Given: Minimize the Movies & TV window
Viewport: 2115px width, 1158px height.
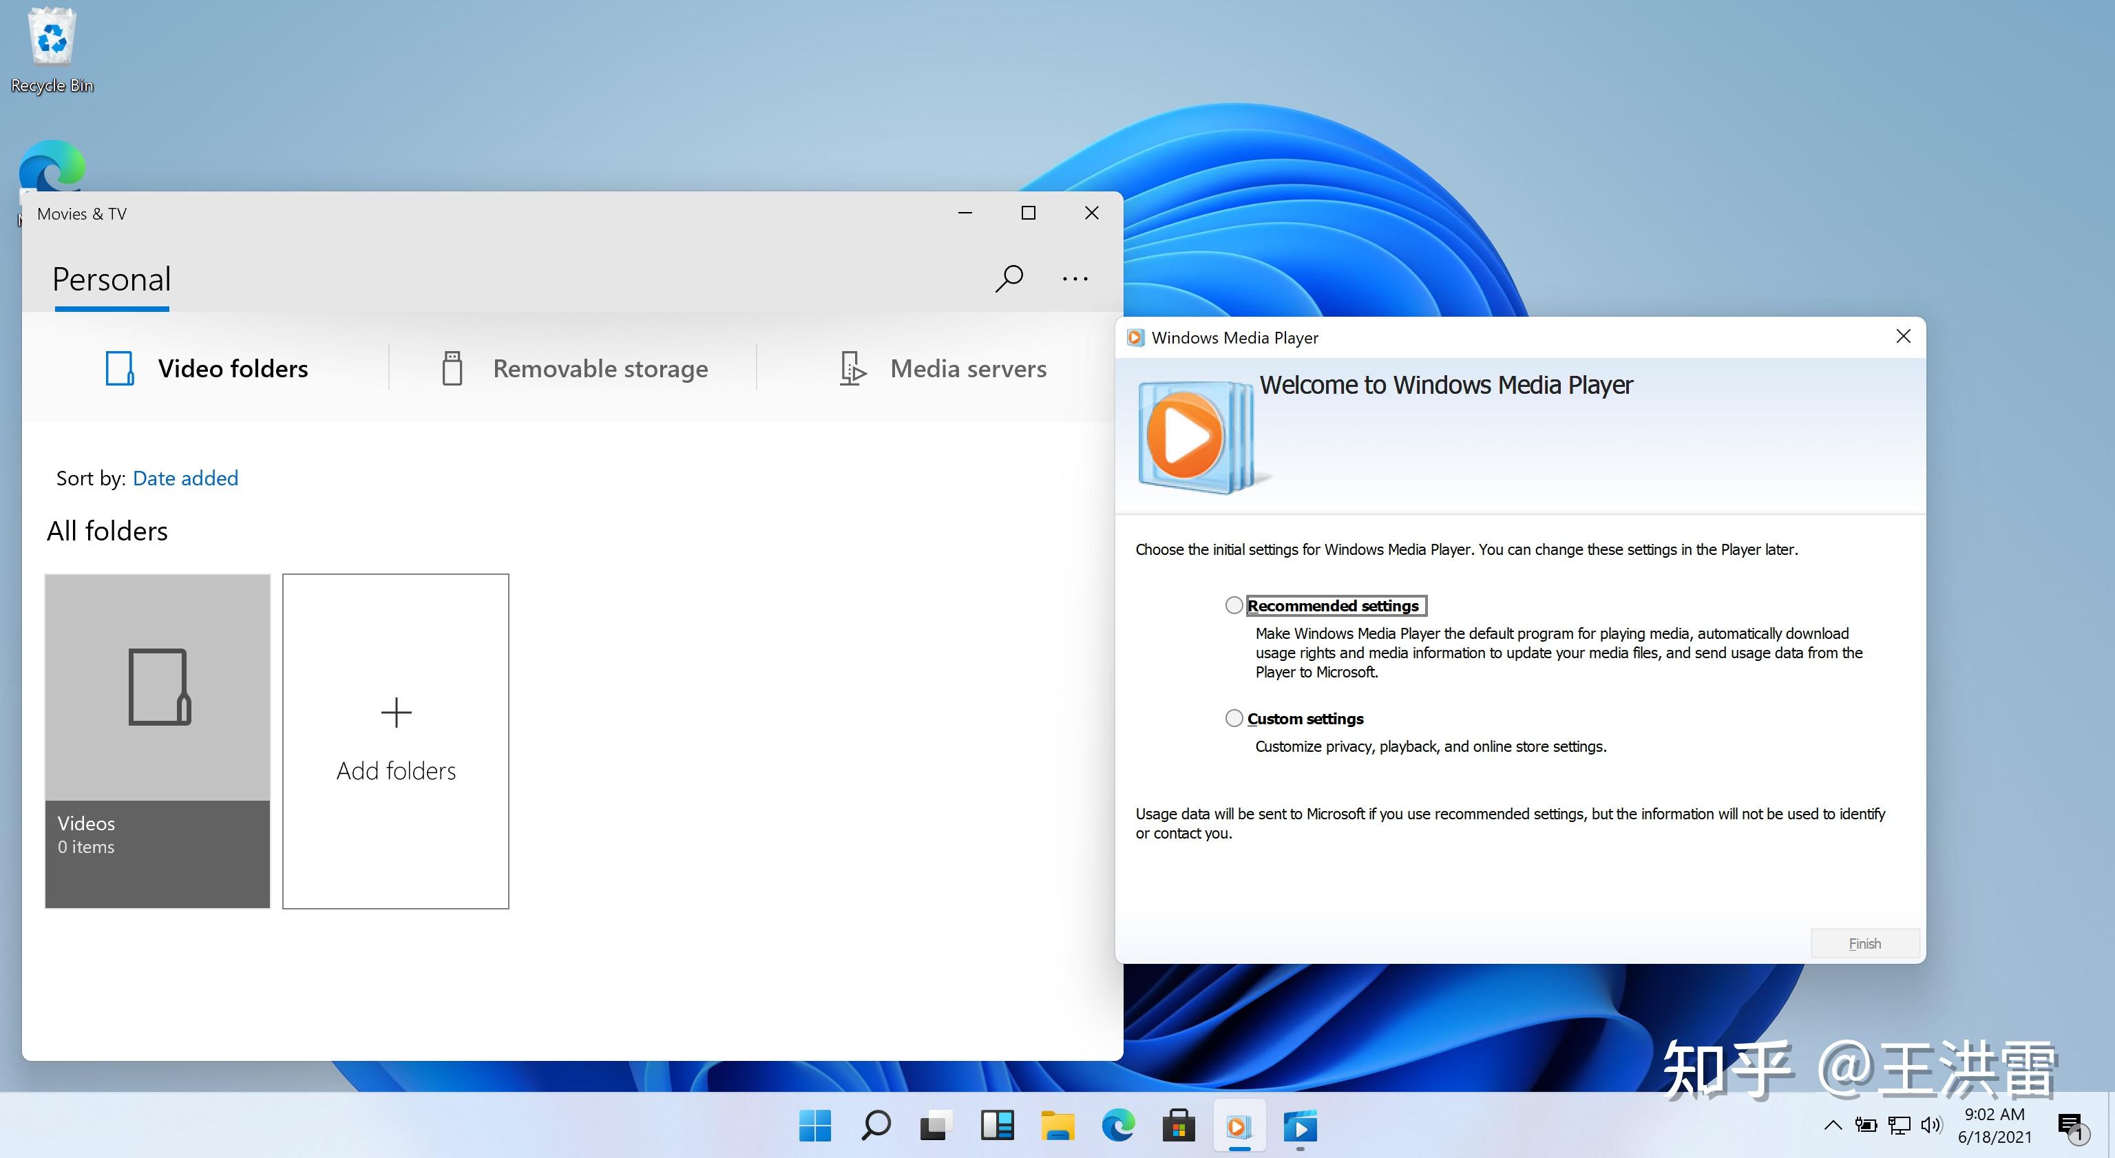Looking at the screenshot, I should 965,213.
